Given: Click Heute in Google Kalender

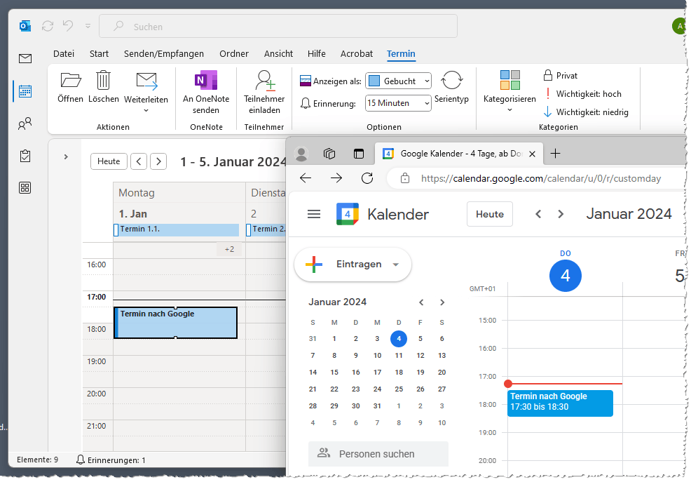Looking at the screenshot, I should pyautogui.click(x=490, y=214).
